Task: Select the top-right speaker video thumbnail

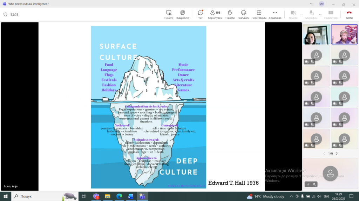Action: point(344,34)
